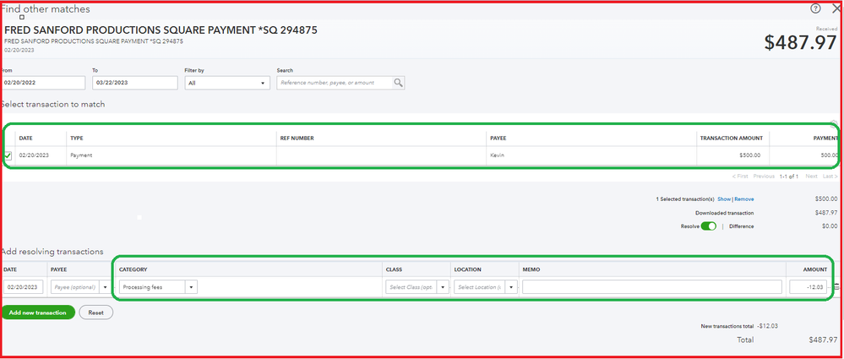Click the TYPE column header
The image size is (844, 359).
point(77,139)
